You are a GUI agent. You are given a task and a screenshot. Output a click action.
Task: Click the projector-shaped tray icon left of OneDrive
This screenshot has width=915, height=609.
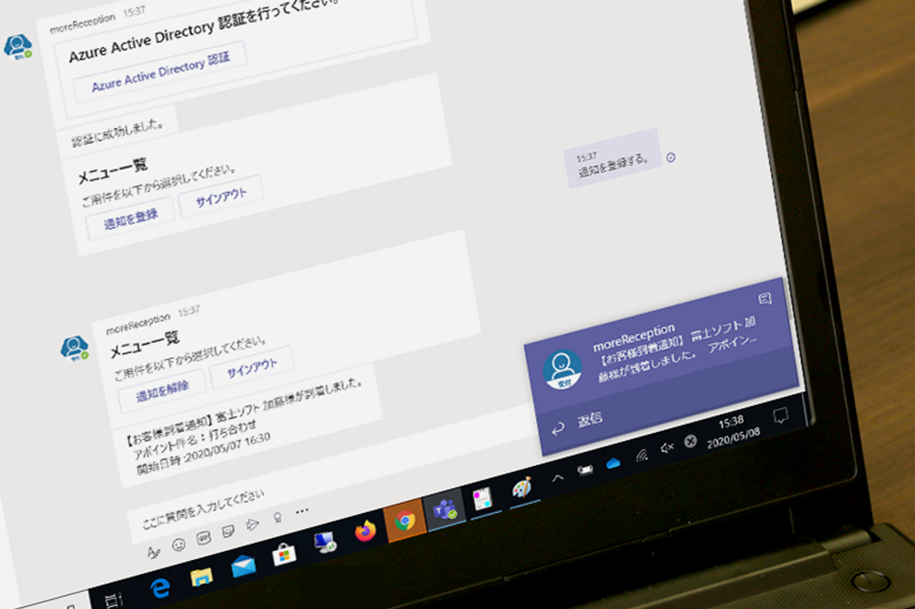(x=586, y=471)
